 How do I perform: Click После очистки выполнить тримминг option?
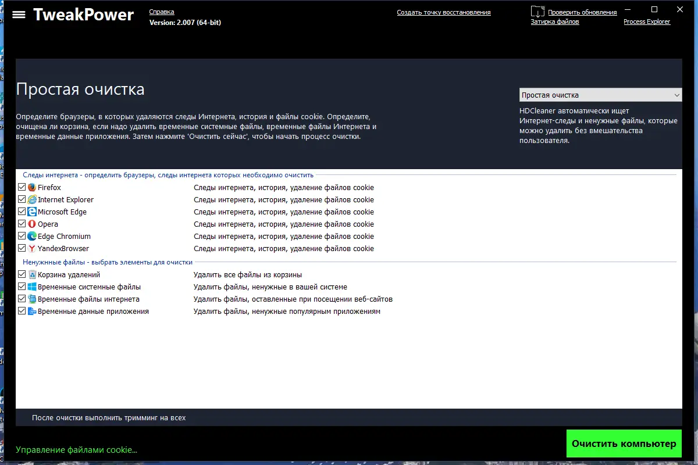[109, 418]
